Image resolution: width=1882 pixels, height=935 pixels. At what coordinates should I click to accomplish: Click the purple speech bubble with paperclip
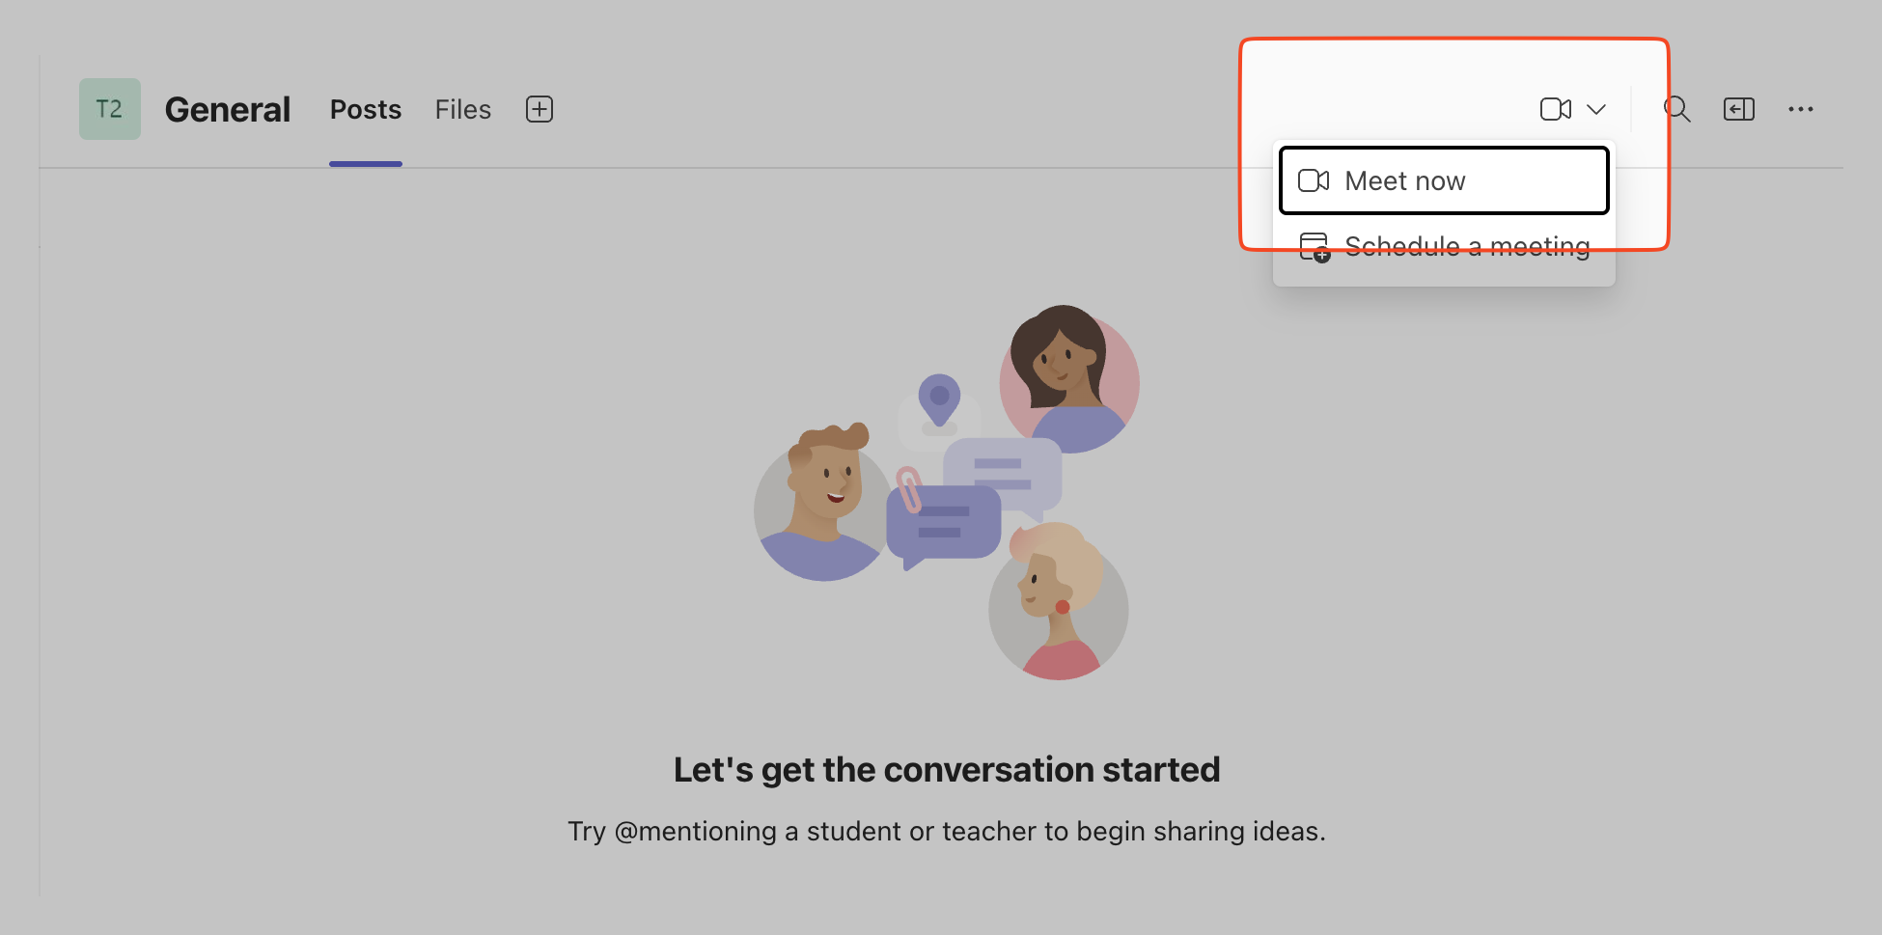click(943, 522)
